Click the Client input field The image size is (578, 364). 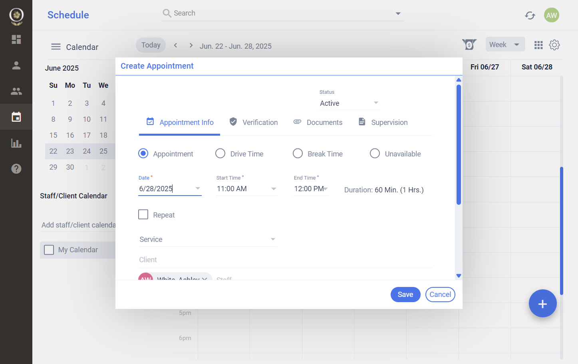(x=285, y=260)
